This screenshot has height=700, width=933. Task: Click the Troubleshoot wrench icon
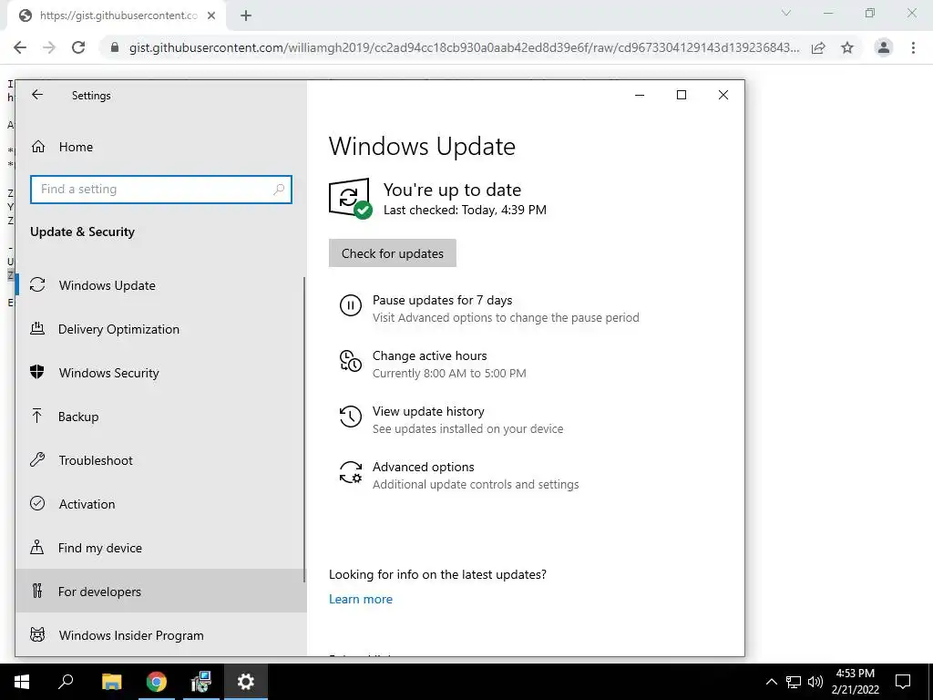[x=37, y=459]
